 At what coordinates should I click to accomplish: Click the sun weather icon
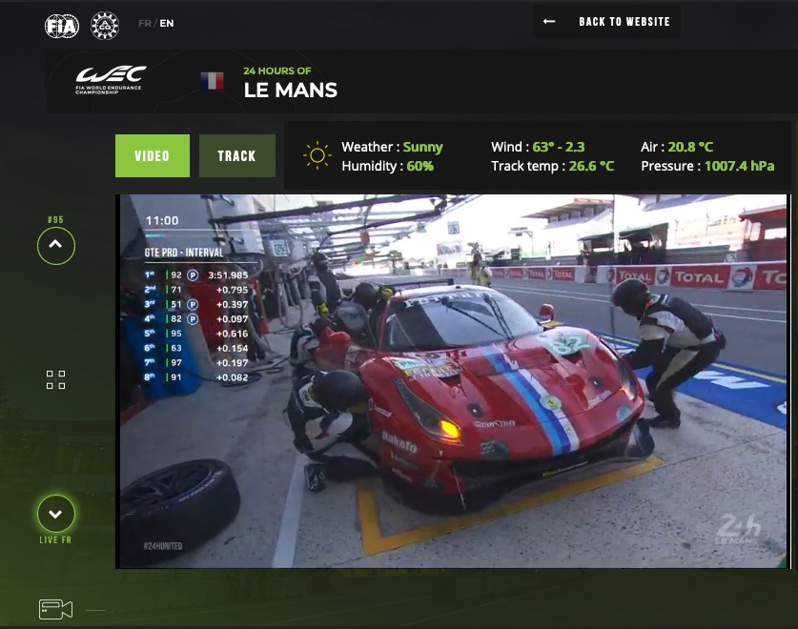coord(317,155)
